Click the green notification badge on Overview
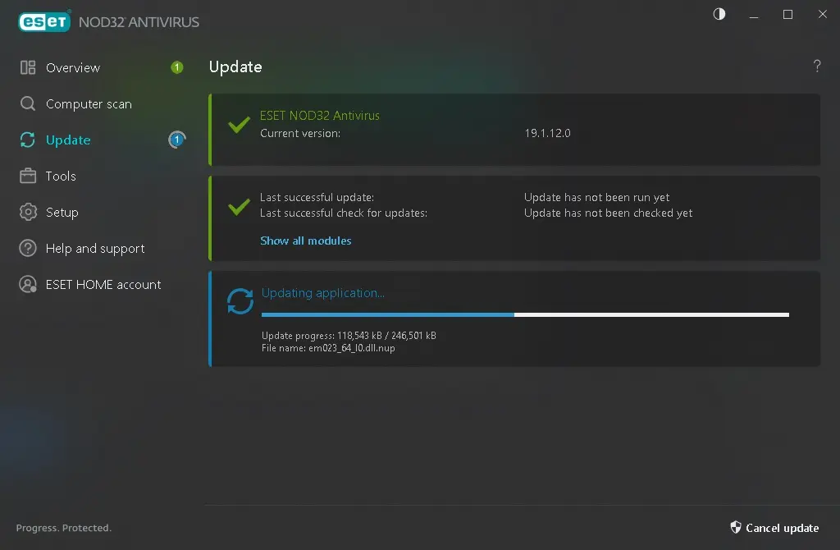This screenshot has width=840, height=550. (177, 67)
